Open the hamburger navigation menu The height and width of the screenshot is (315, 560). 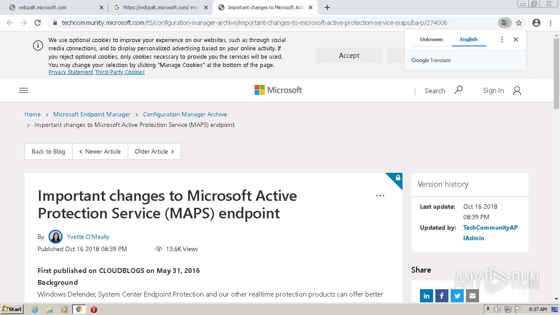24,91
